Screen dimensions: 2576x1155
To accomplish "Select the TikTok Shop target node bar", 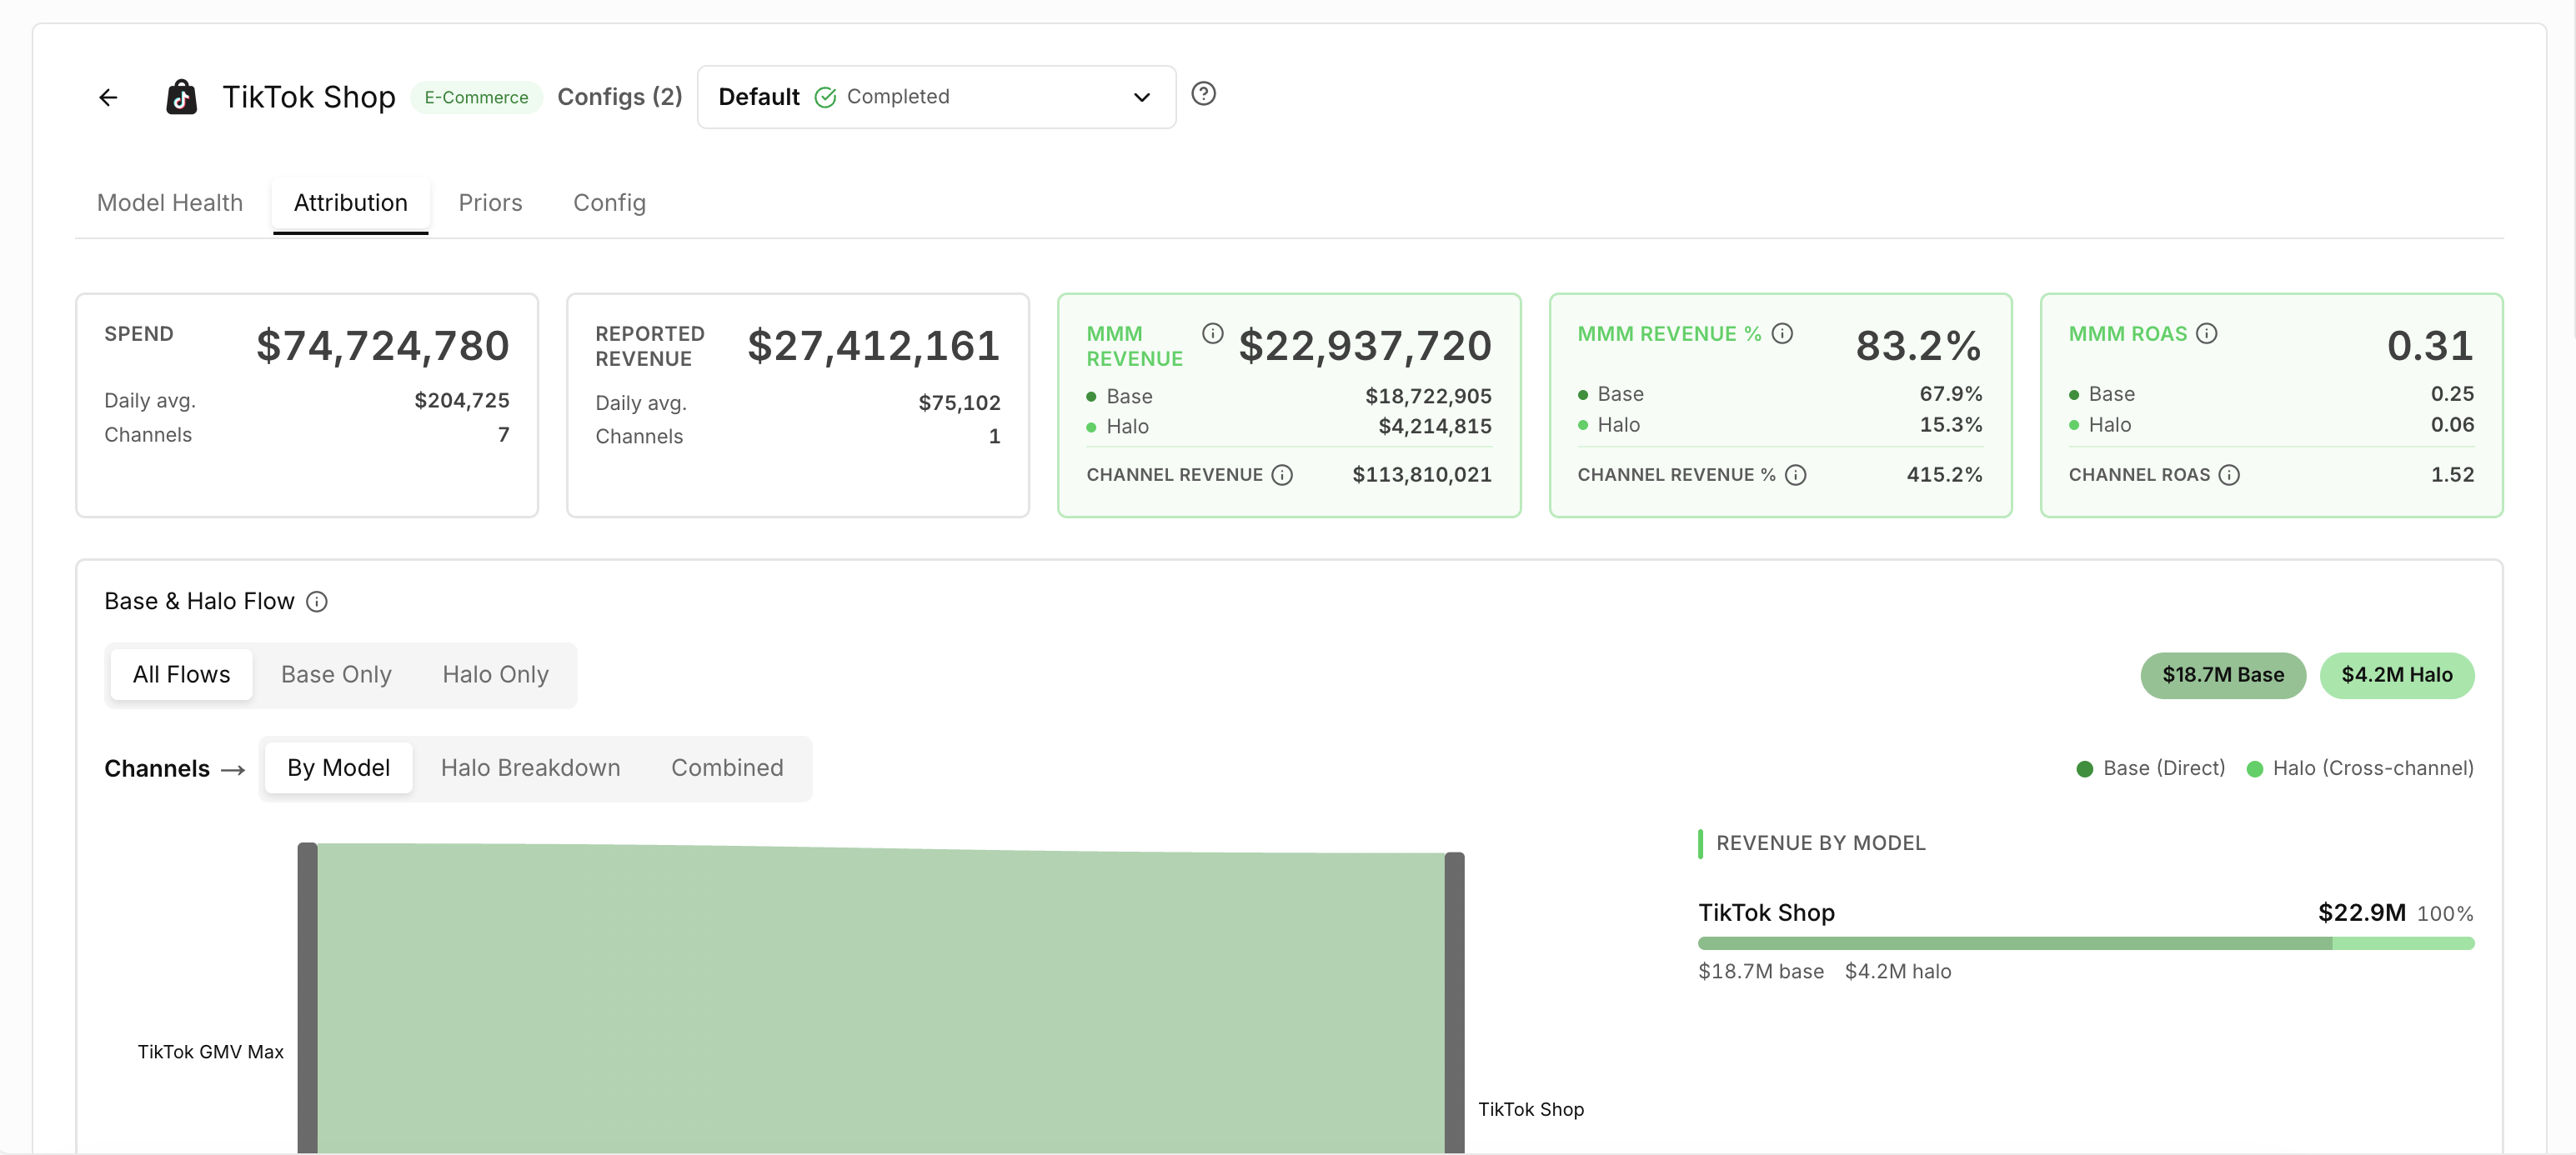I will pos(1454,1003).
